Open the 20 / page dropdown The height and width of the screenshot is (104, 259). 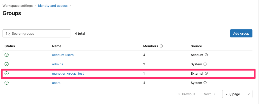(x=237, y=94)
